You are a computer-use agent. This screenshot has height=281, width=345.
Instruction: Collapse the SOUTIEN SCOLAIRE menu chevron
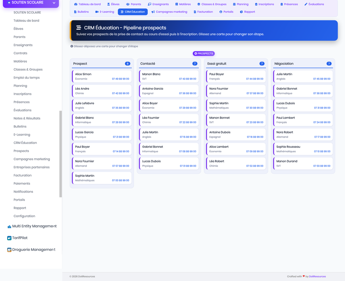tap(54, 3)
